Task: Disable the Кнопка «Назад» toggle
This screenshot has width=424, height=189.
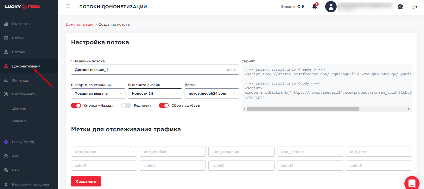Action: pos(76,105)
